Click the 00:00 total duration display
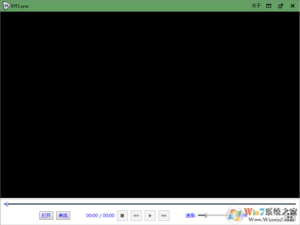This screenshot has width=300, height=225. click(x=109, y=215)
